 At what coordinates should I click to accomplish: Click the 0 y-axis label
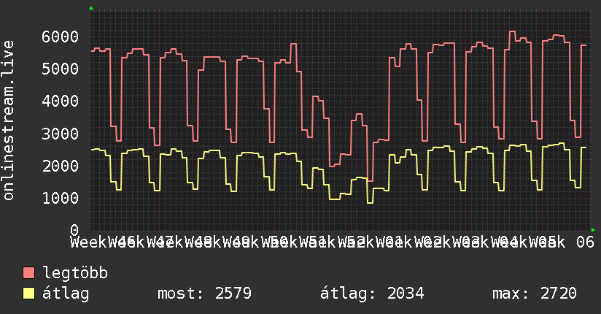click(x=74, y=230)
